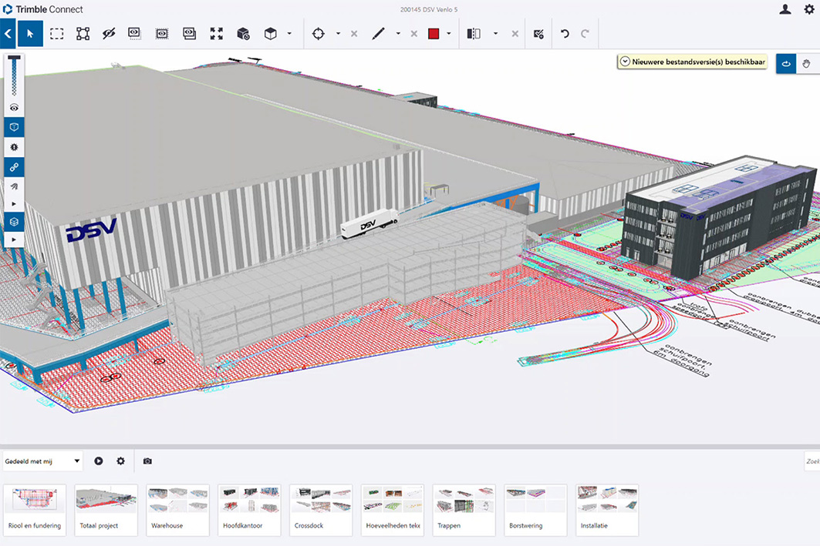Open the 'Hoofdkantoor' view group
Image resolution: width=820 pixels, height=546 pixels.
[x=249, y=510]
